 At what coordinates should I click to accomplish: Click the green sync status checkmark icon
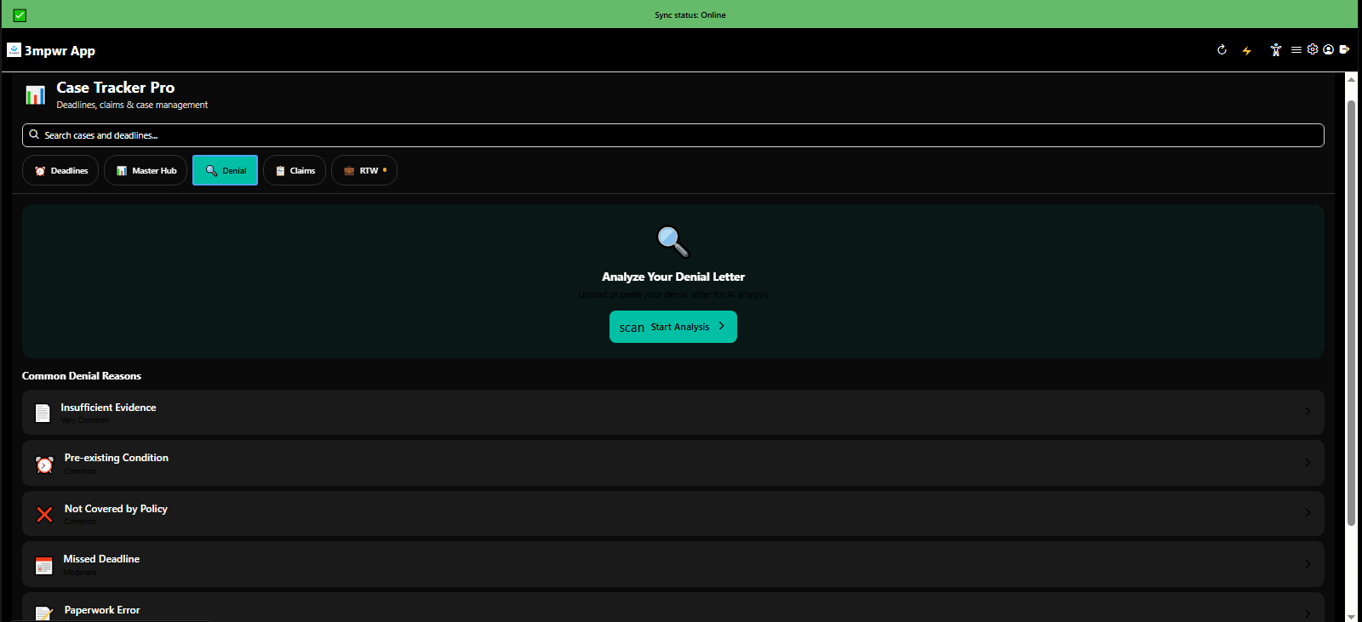pos(20,15)
